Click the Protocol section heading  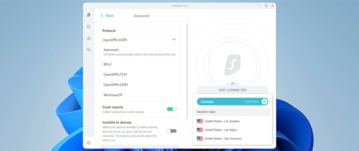[x=109, y=31]
